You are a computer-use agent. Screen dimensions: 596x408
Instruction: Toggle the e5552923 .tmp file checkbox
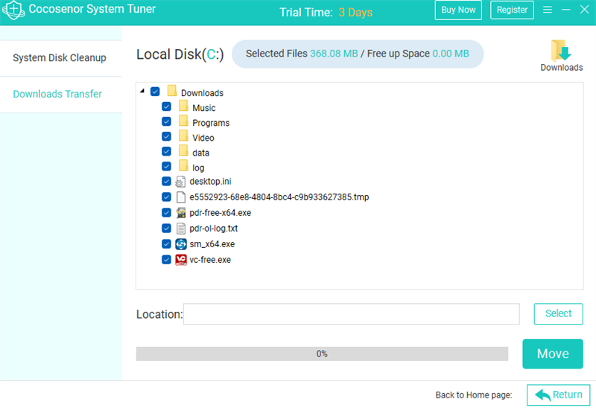pos(166,197)
